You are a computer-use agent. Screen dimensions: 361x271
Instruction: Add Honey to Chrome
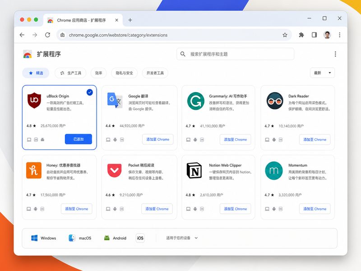(x=76, y=209)
